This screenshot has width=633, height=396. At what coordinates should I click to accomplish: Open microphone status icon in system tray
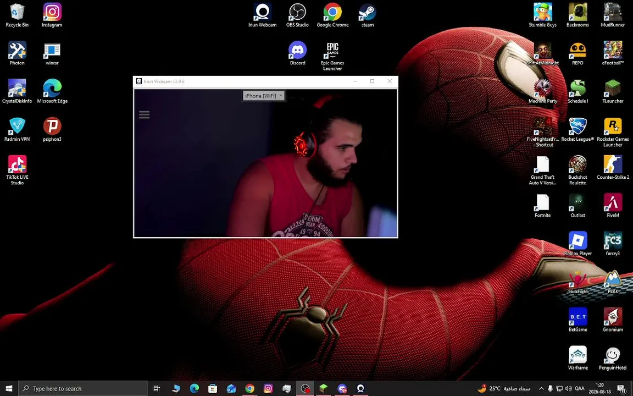coord(550,388)
